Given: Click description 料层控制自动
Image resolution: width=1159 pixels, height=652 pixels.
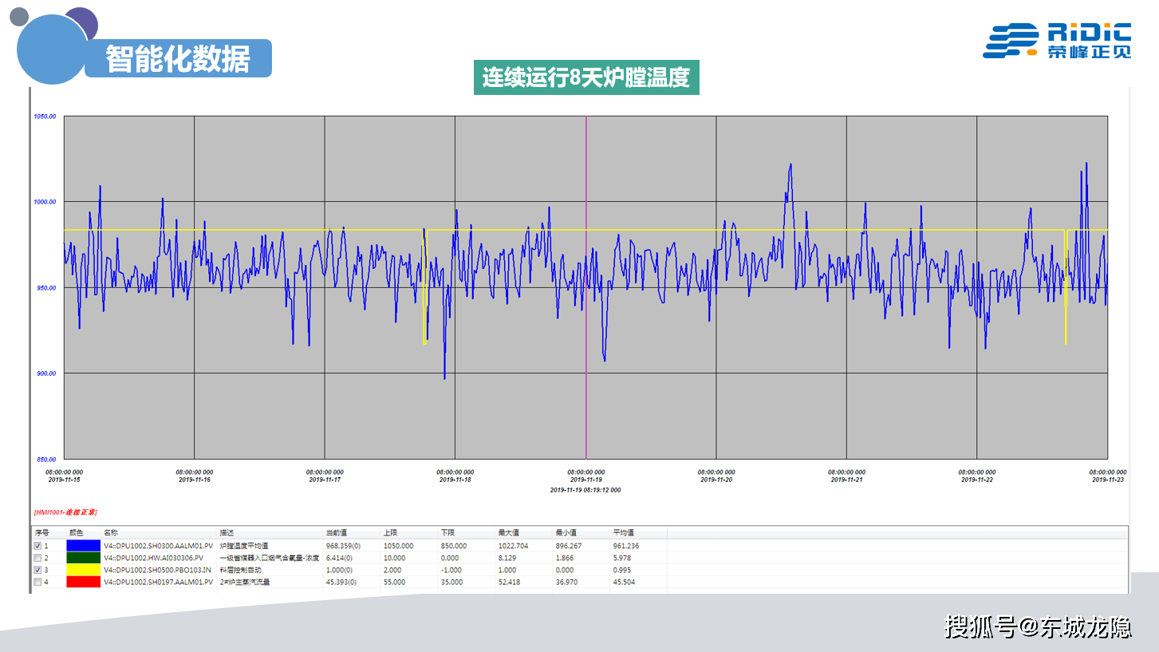Looking at the screenshot, I should click(240, 570).
